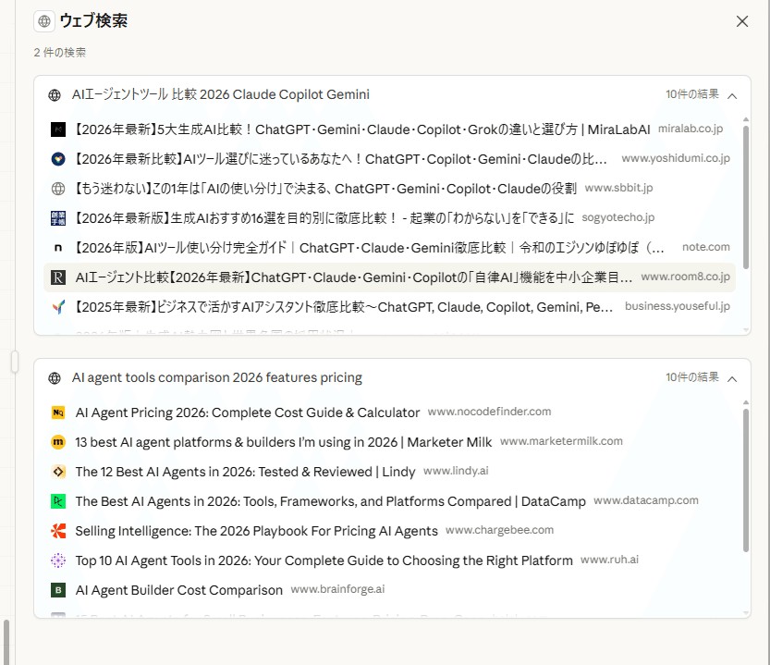770x665 pixels.
Task: Click the miralab.co.jp domain text
Action: click(690, 129)
